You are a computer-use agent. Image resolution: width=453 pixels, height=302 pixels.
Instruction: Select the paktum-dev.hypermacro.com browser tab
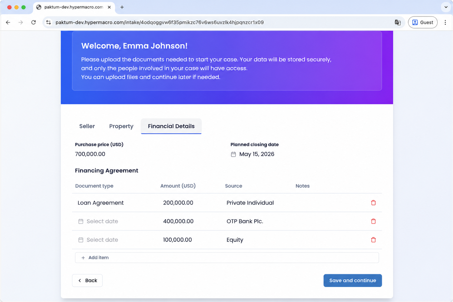[74, 7]
